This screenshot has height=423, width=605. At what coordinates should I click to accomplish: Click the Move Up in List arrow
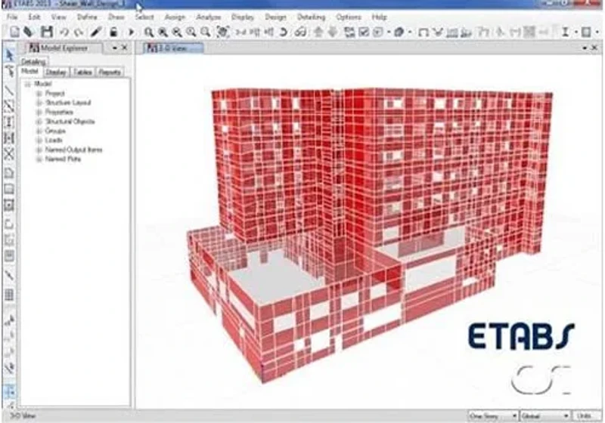pos(318,32)
